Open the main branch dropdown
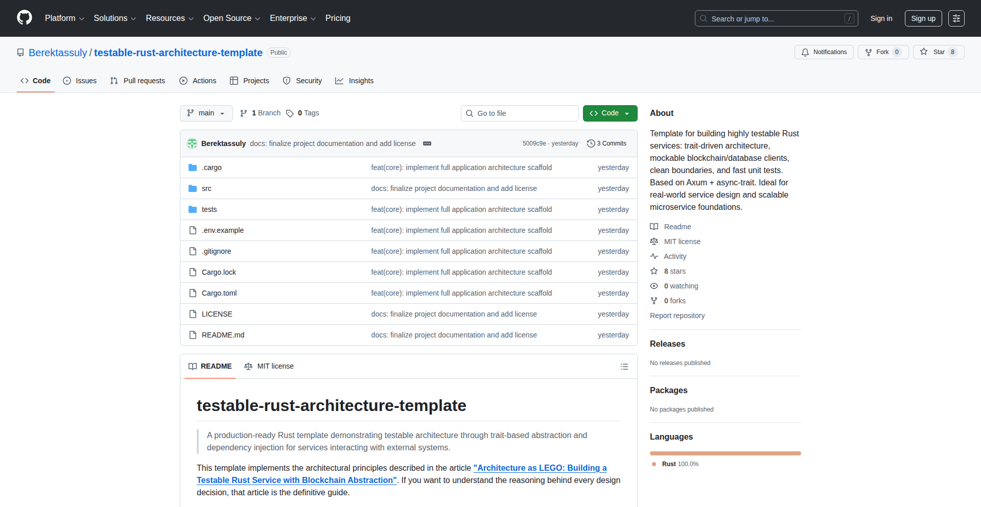The image size is (981, 507). coord(206,113)
